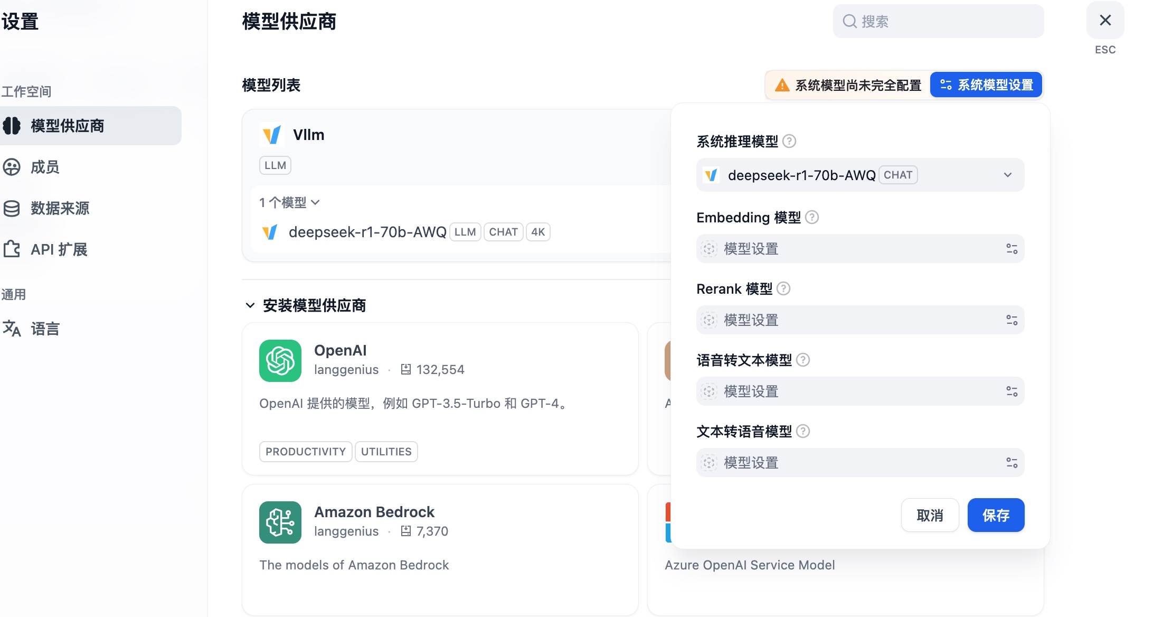
Task: Open the OpenAI provider title
Action: [340, 350]
